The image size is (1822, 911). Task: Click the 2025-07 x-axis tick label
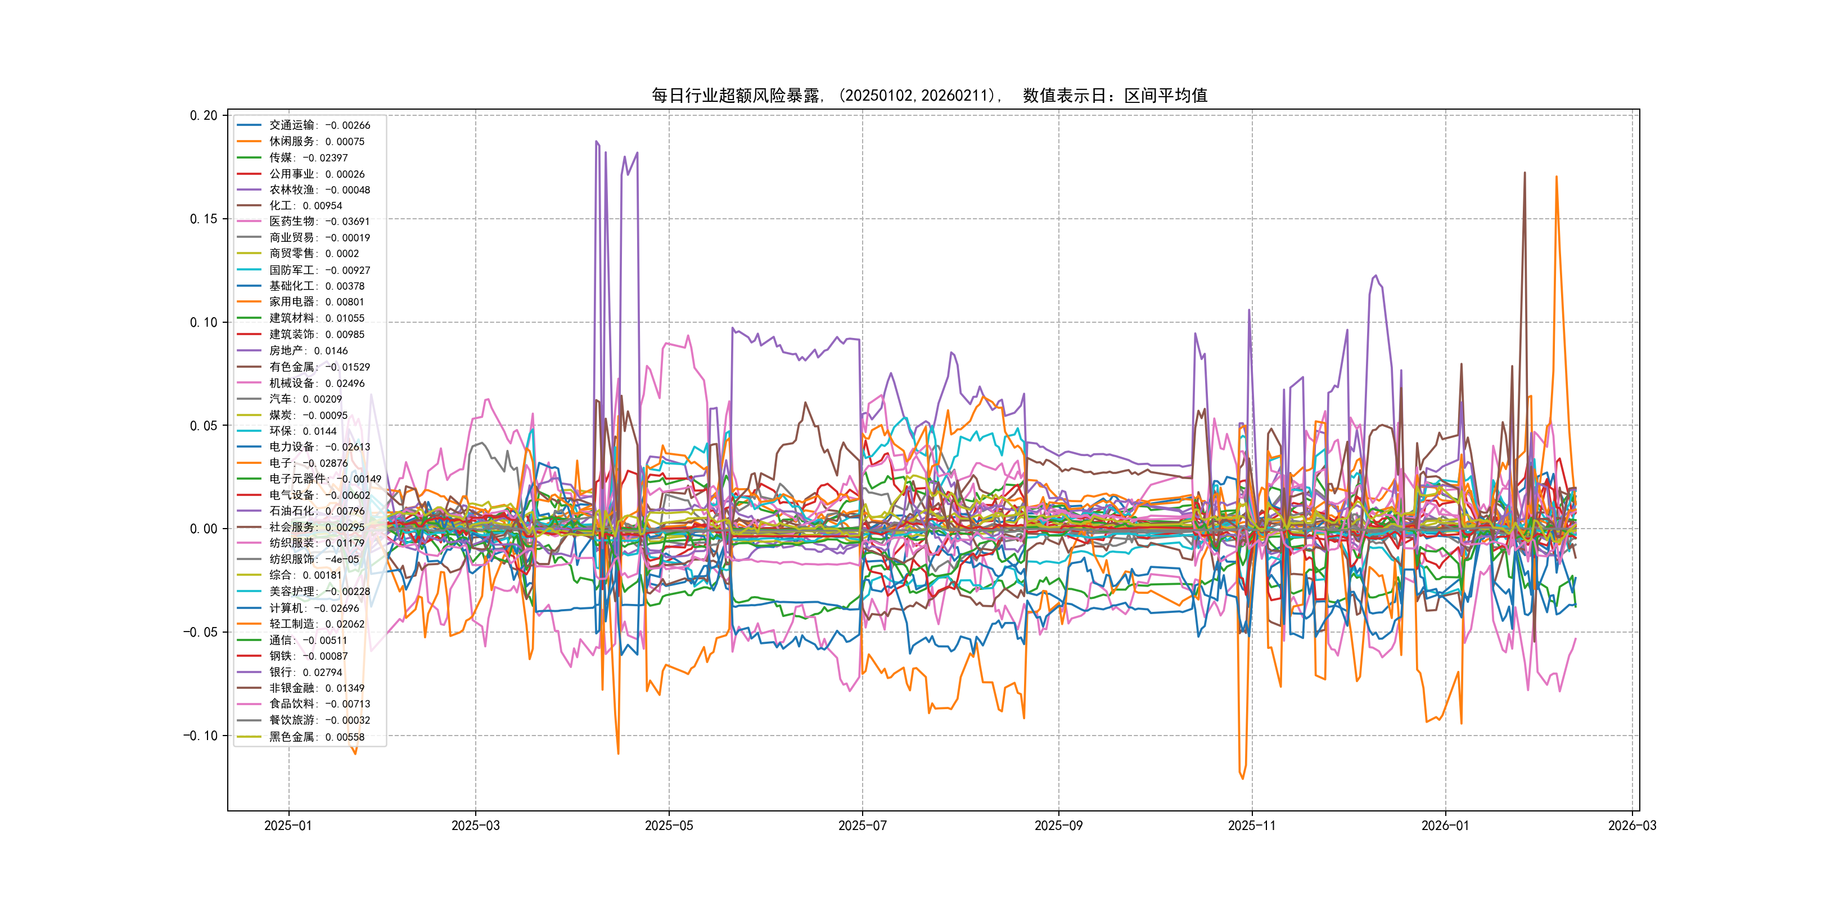coord(862,826)
